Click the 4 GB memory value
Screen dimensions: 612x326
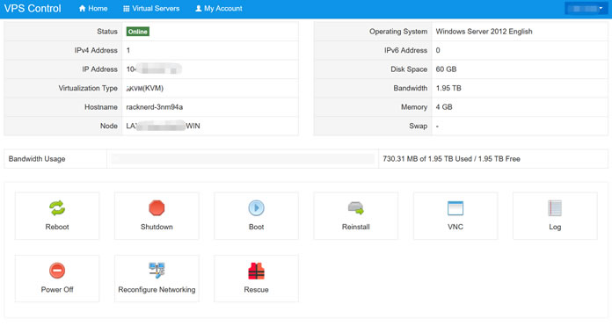pyautogui.click(x=444, y=107)
